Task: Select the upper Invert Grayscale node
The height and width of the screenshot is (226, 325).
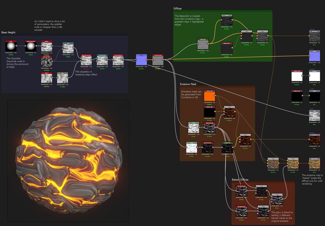Action: click(x=210, y=128)
